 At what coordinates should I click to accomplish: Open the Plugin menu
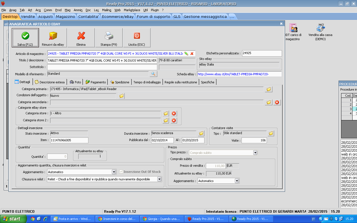(x=155, y=10)
